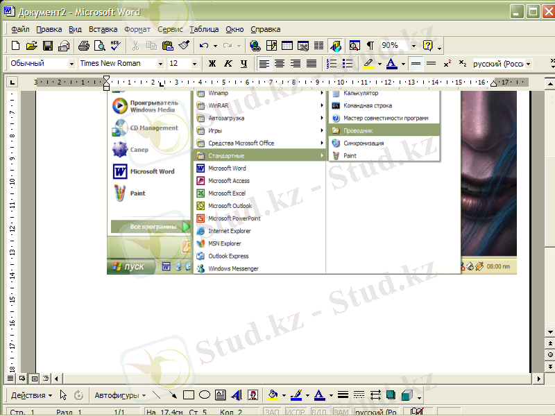Toggle the Drawing toolbar button

click(335, 46)
